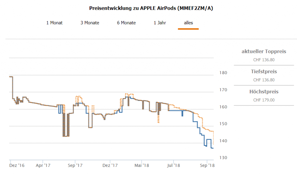Image resolution: width=297 pixels, height=175 pixels.
Task: Click the Tiefstpreis heading
Action: [264, 72]
